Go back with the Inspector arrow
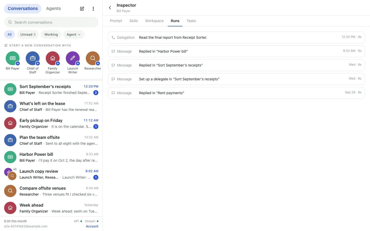Viewport: 370px width, 231px height. click(110, 8)
